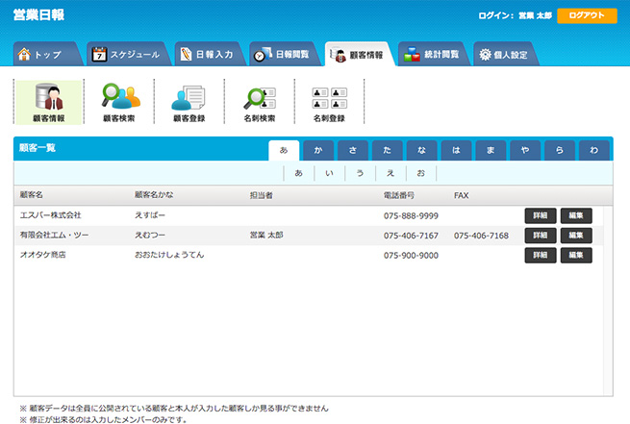Viewport: 630px width, 424px height.
Task: Select customer name オオタケ商店
Action: 42,255
